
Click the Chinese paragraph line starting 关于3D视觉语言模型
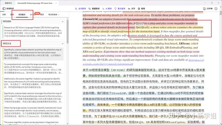(x=144, y=70)
